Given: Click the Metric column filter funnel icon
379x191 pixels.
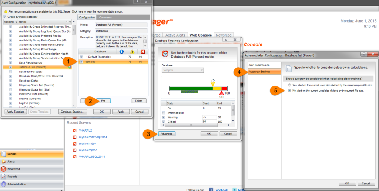Looking at the screenshot, I should click(x=70, y=22).
